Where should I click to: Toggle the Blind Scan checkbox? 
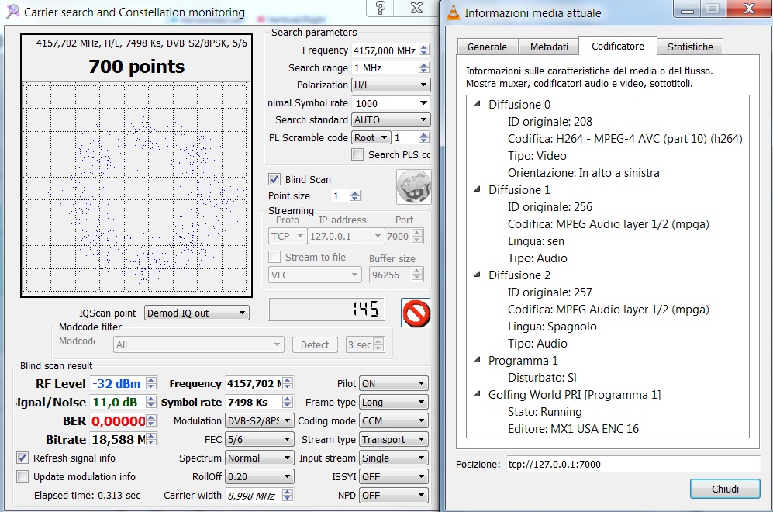tap(274, 179)
